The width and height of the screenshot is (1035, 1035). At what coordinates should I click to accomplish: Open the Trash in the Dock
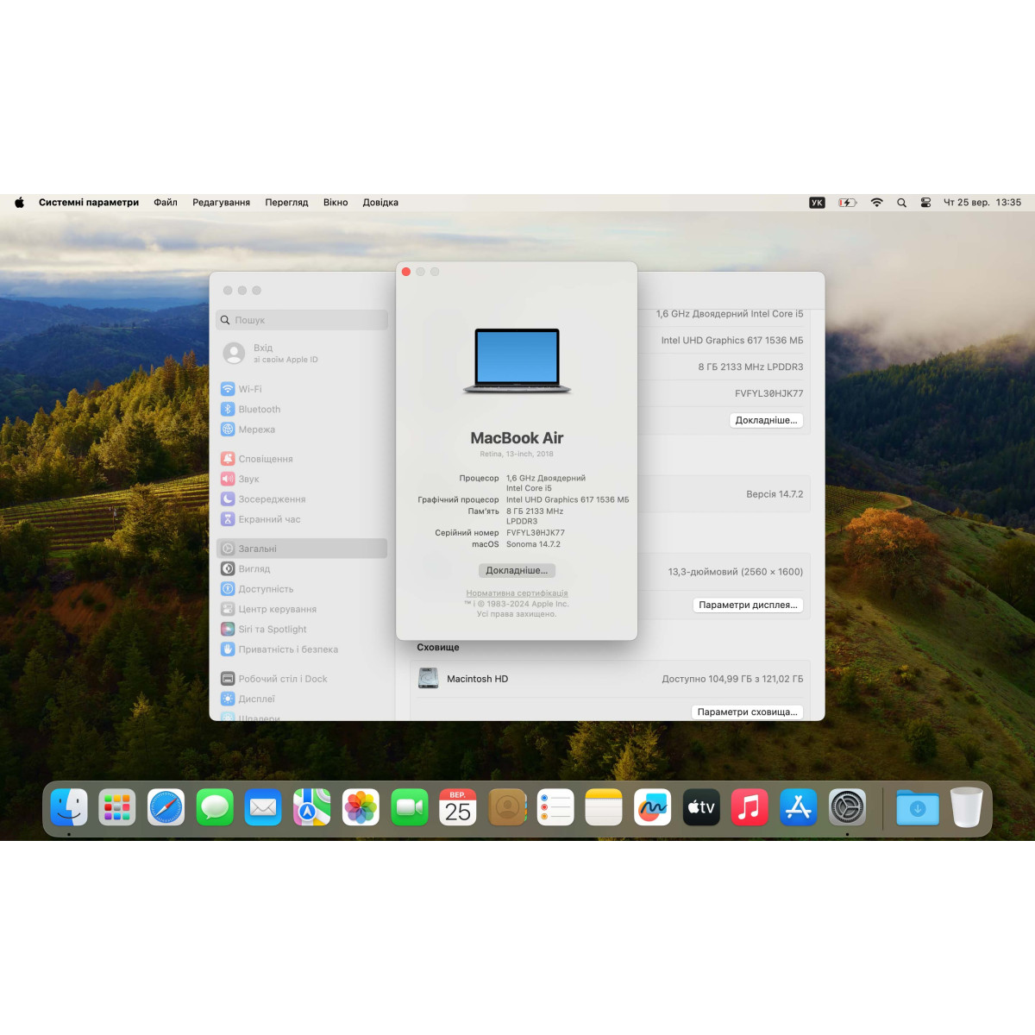[967, 808]
